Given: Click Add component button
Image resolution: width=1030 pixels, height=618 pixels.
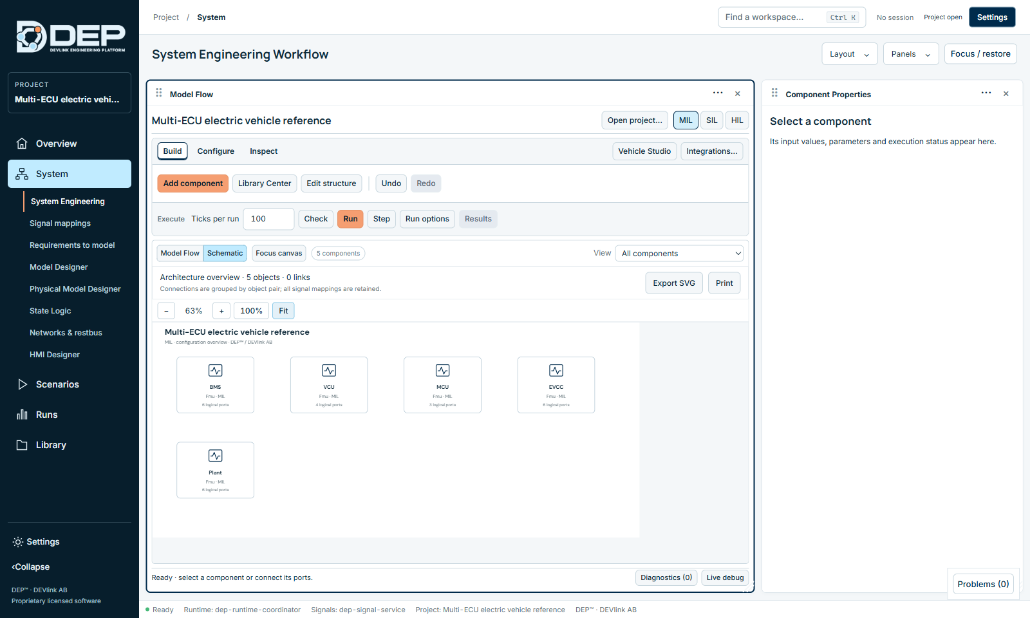Looking at the screenshot, I should [193, 183].
